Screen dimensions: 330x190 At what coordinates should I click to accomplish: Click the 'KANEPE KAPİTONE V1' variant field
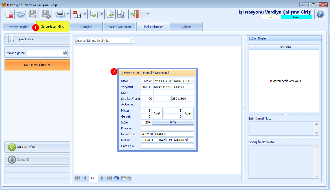[x=174, y=87]
